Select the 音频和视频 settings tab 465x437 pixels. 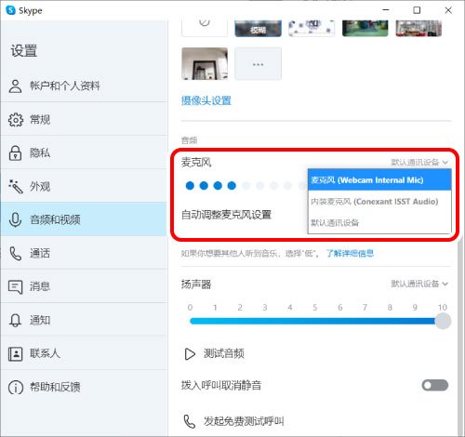tap(84, 219)
